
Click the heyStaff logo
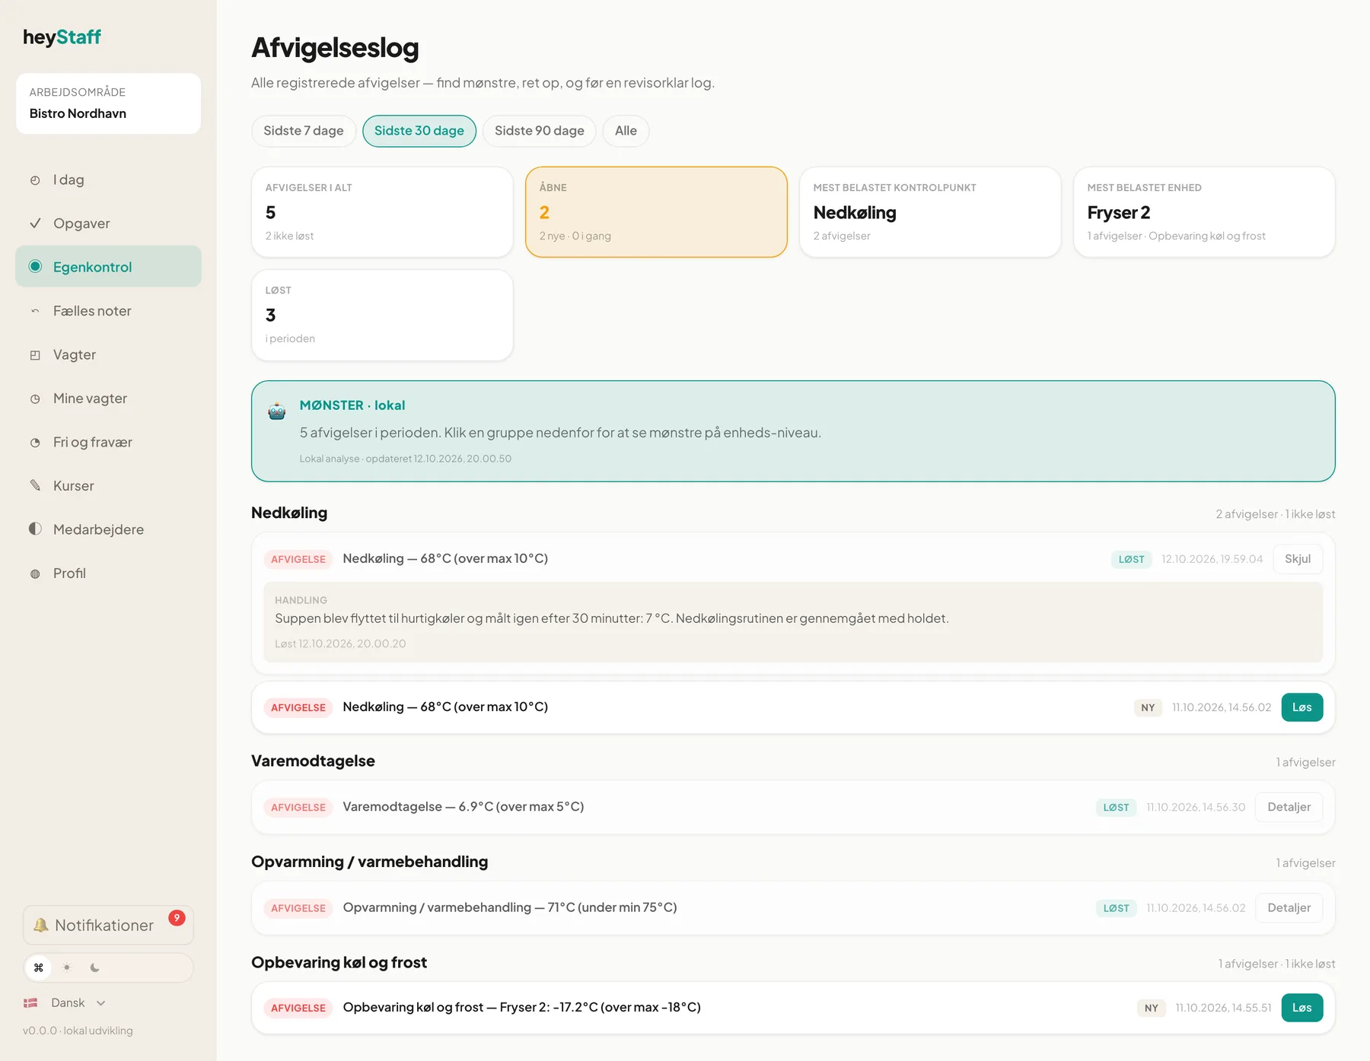point(62,37)
